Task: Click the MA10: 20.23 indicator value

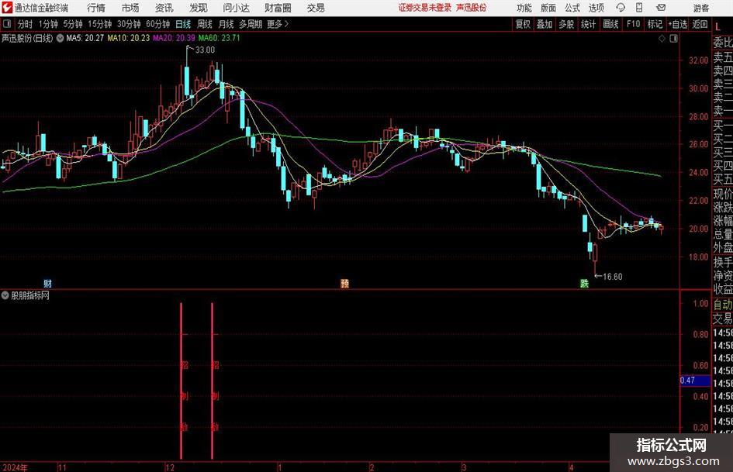Action: tap(129, 38)
